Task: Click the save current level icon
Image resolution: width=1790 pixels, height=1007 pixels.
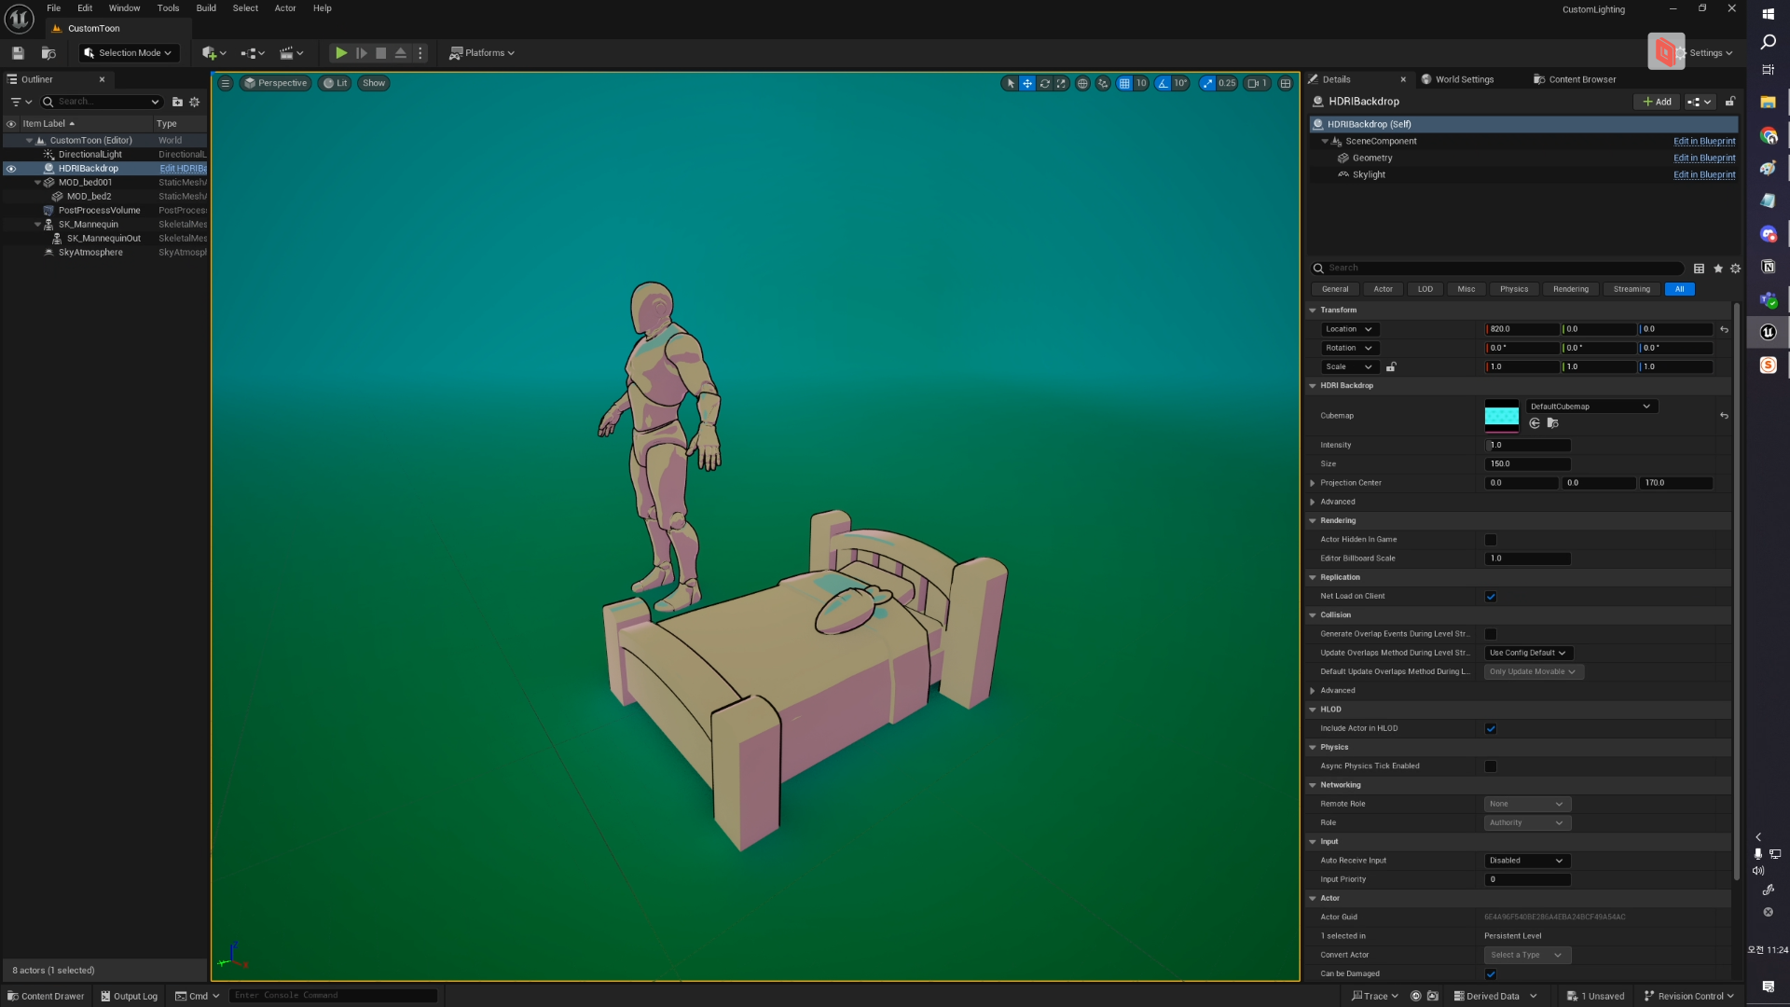Action: 18,53
